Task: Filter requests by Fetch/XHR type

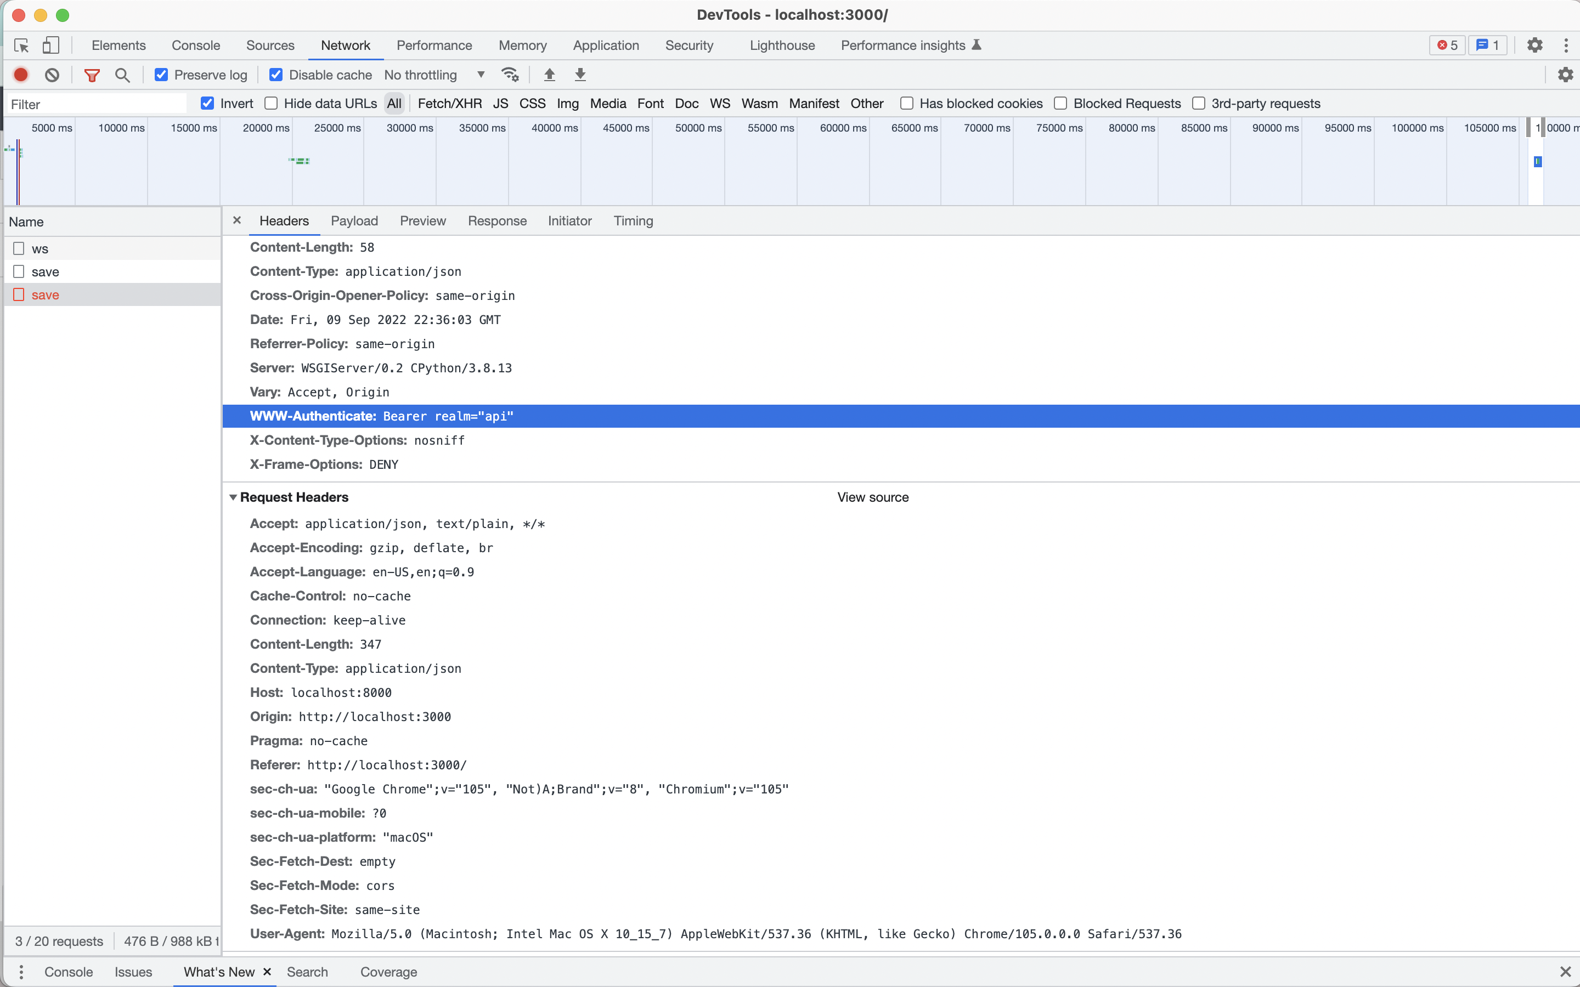Action: (449, 104)
